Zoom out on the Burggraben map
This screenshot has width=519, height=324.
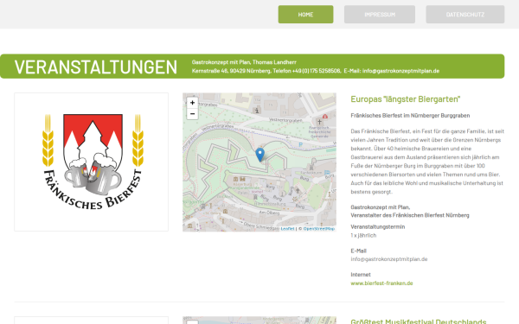[x=192, y=114]
